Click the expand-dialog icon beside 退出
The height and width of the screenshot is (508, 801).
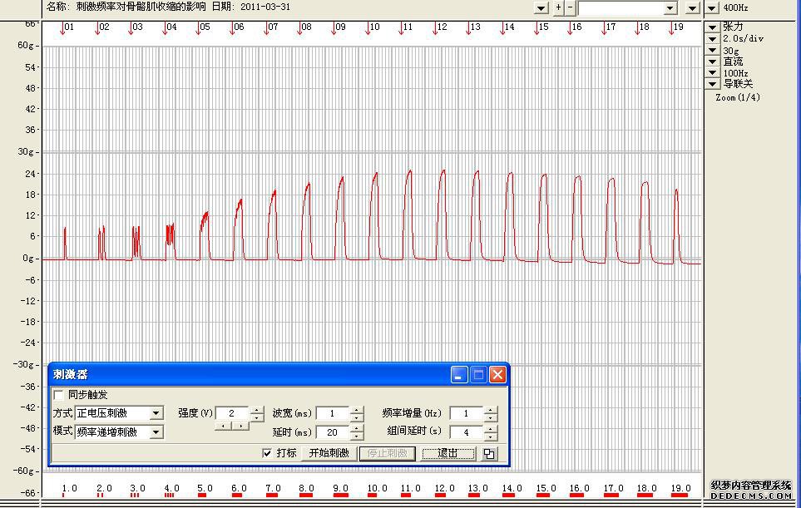489,454
